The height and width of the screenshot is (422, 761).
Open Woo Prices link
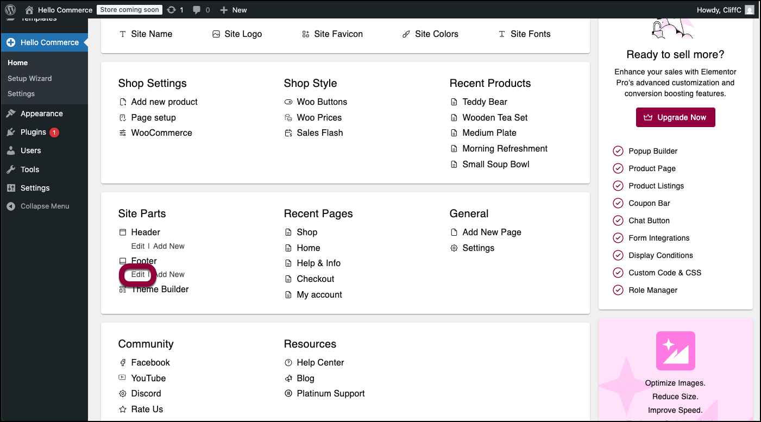tap(319, 117)
